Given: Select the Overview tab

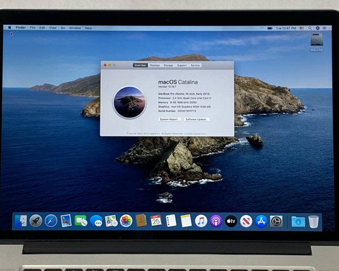Looking at the screenshot, I should coord(140,65).
